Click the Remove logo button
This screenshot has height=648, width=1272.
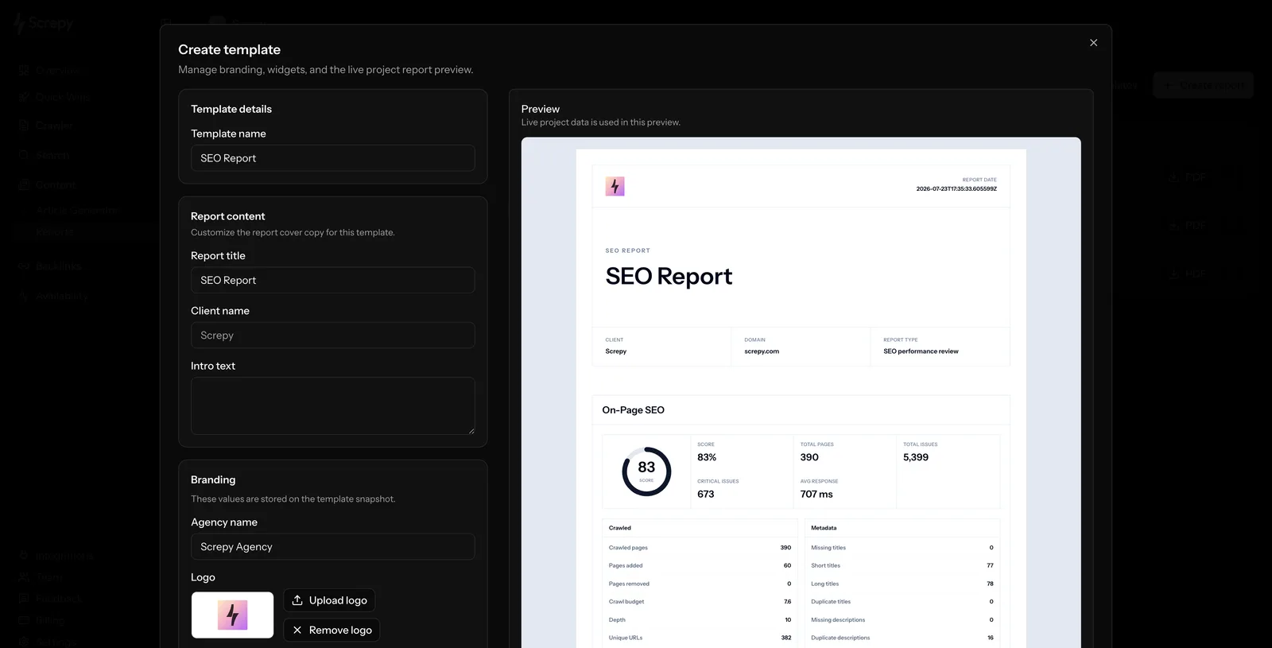click(332, 630)
